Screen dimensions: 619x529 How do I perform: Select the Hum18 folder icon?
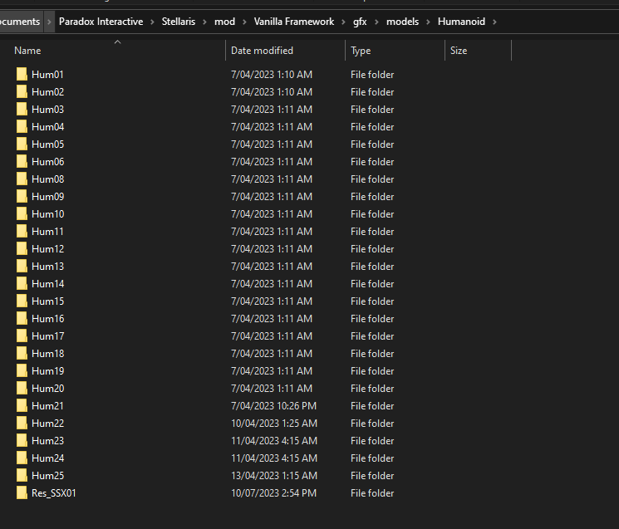coord(22,353)
